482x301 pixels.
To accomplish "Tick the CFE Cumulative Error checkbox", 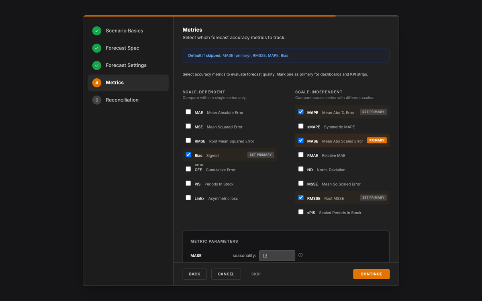I will [x=188, y=169].
